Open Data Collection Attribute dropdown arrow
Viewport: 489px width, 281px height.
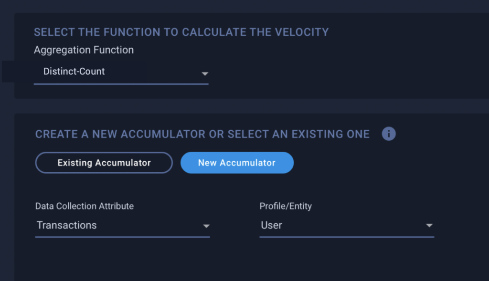click(206, 226)
